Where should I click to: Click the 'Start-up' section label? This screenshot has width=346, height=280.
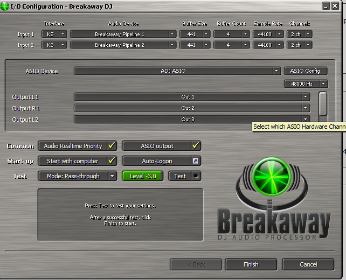click(x=20, y=161)
